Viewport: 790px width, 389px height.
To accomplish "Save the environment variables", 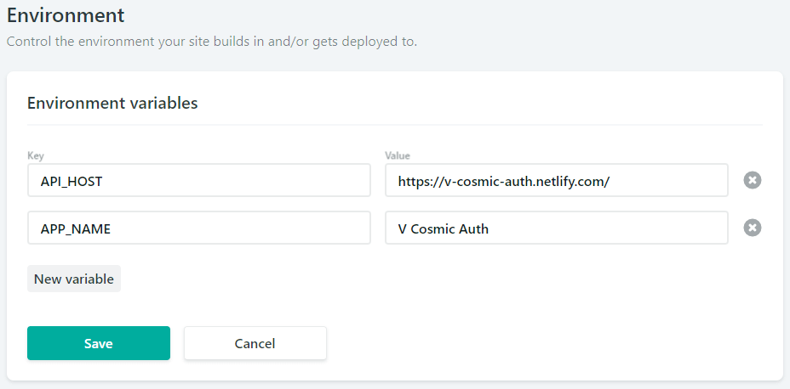I will point(99,343).
